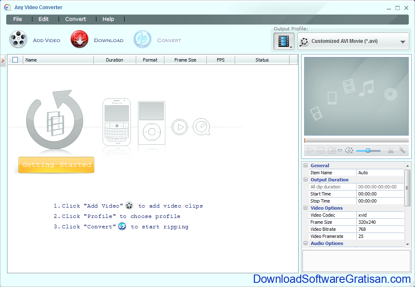
Task: Click the blue Convert arrows icon
Action: pos(142,39)
